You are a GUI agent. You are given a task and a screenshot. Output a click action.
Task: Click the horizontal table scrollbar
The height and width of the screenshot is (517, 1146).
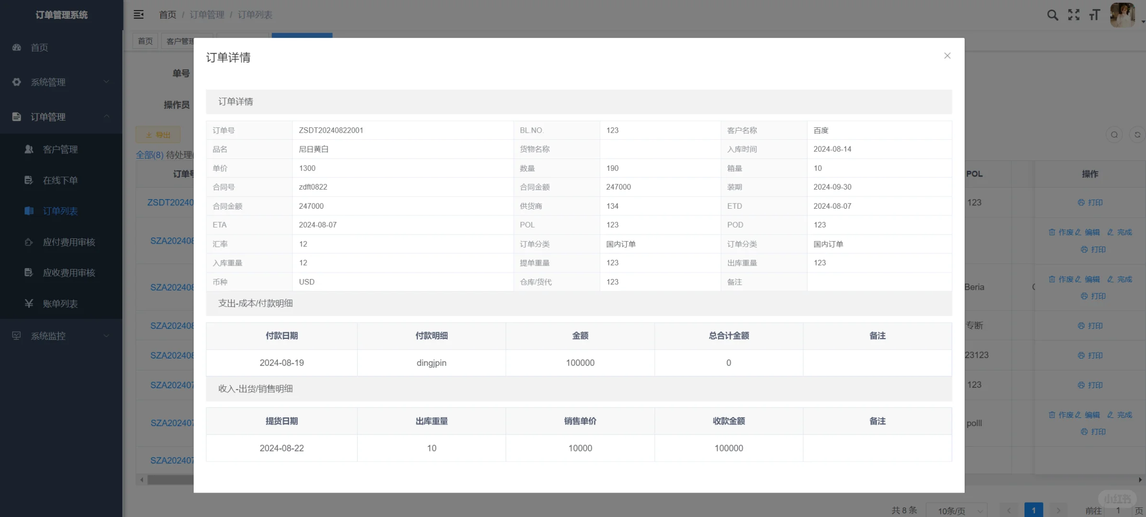170,480
